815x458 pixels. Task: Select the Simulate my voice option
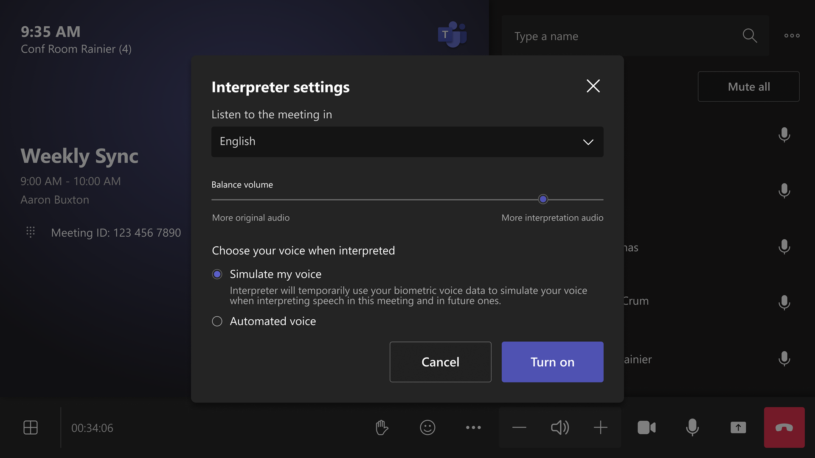coord(217,274)
